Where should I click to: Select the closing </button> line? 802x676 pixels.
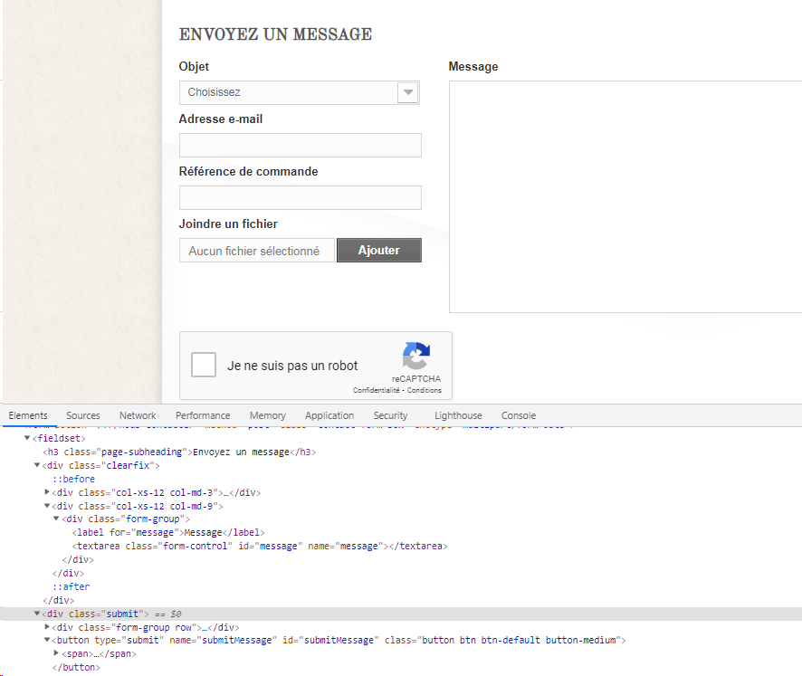coord(76,667)
